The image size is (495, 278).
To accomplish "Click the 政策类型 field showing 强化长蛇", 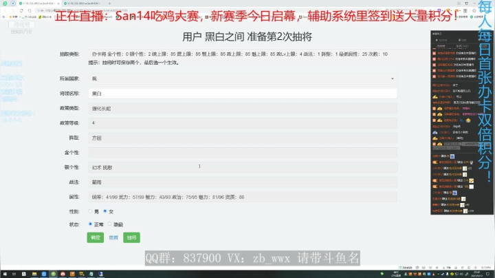I will [x=243, y=108].
